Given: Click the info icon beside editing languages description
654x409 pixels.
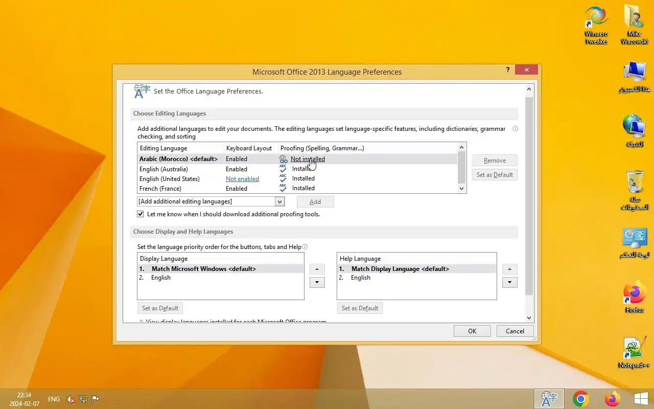Looking at the screenshot, I should click(515, 129).
